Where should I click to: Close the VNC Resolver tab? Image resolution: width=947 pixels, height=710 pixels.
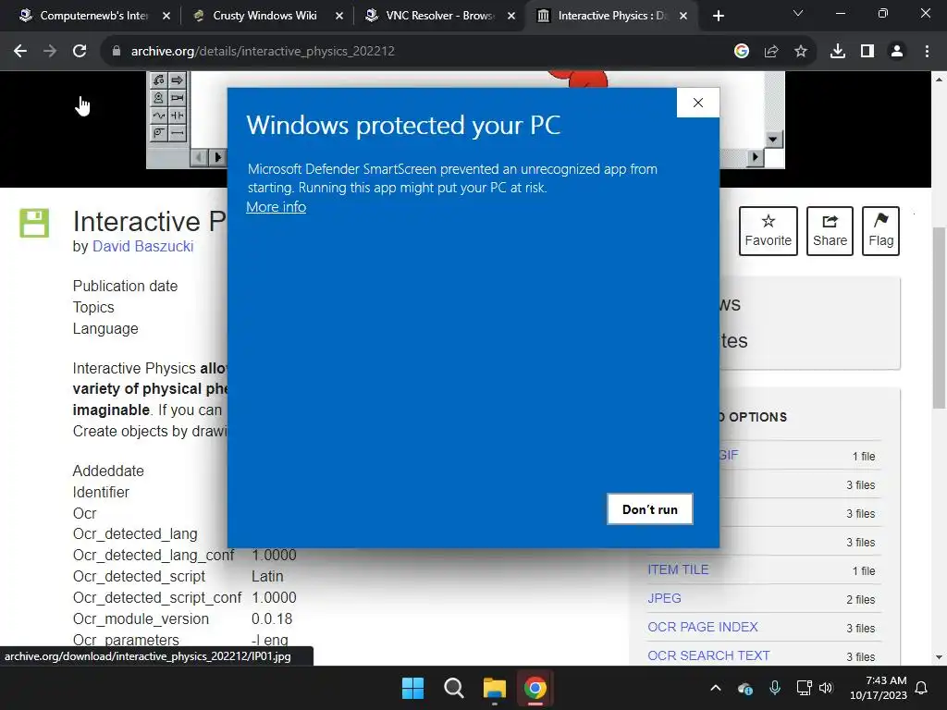tap(511, 16)
